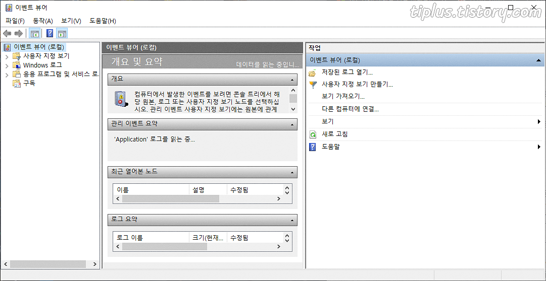Choose 사용자 지정 보기 만들기... action
The width and height of the screenshot is (546, 281).
(x=357, y=85)
